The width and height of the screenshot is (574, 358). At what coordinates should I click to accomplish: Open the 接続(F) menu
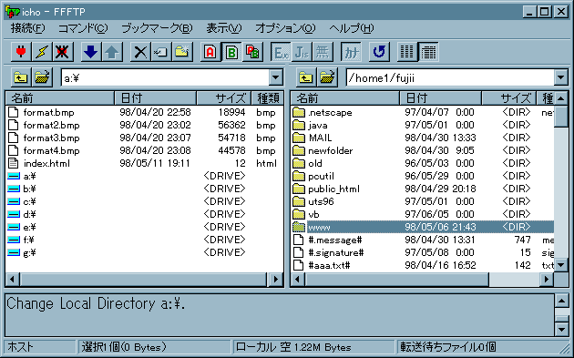(x=28, y=28)
